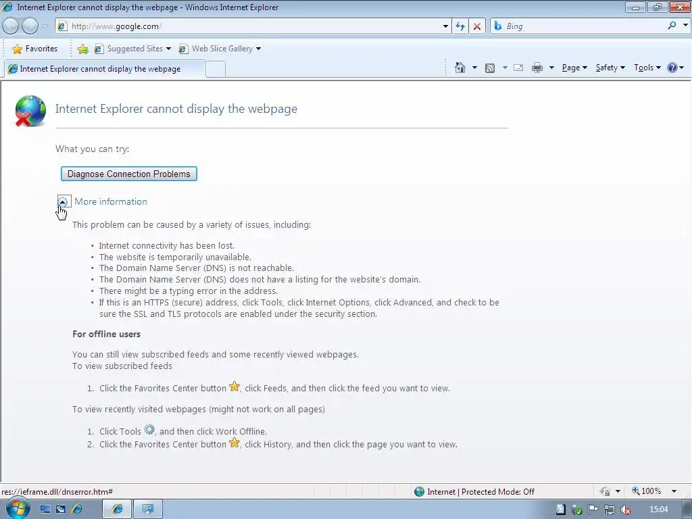Open the Feeds dropdown arrow
Image resolution: width=692 pixels, height=519 pixels.
click(505, 68)
